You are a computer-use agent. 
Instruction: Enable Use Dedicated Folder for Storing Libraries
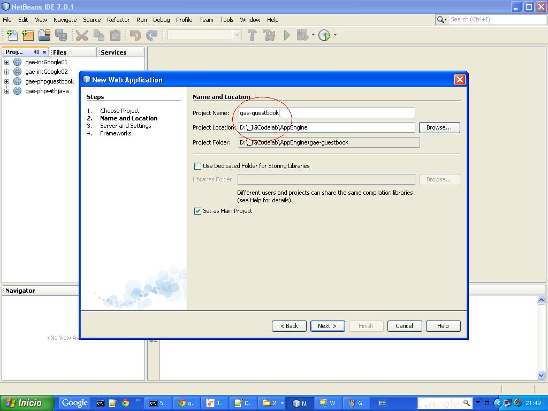(x=197, y=166)
